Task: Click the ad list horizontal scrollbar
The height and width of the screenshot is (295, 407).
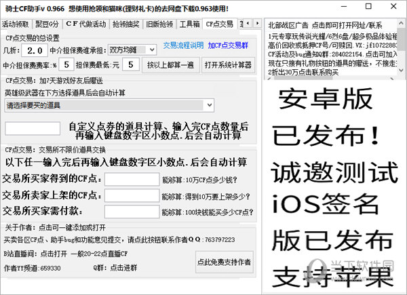Action: pos(331,78)
